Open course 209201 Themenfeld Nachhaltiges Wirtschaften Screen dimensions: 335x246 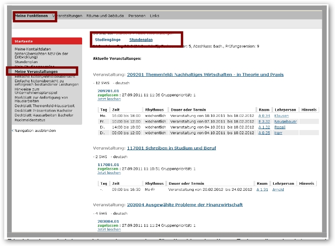(205, 74)
